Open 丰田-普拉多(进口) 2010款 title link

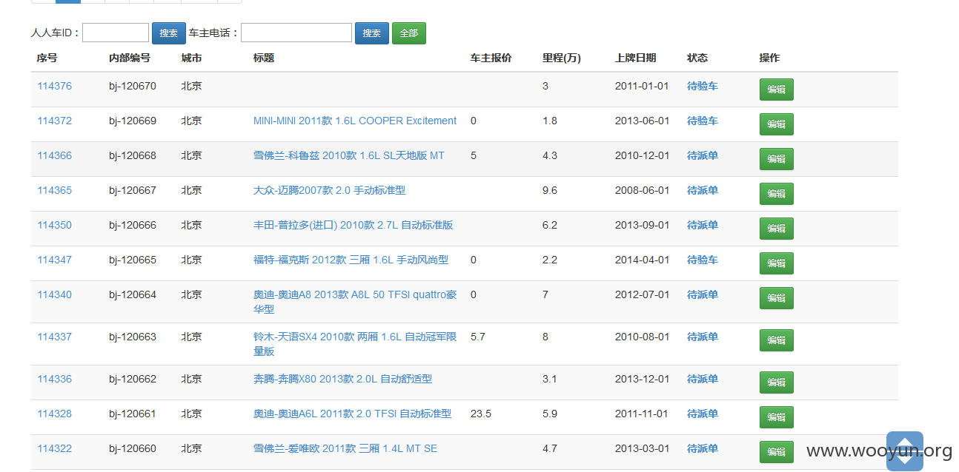coord(354,225)
